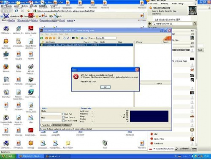Click the magnifier search icon in SA-MP toolbar
Image resolution: width=211 pixels, height=160 pixels.
(x=86, y=38)
